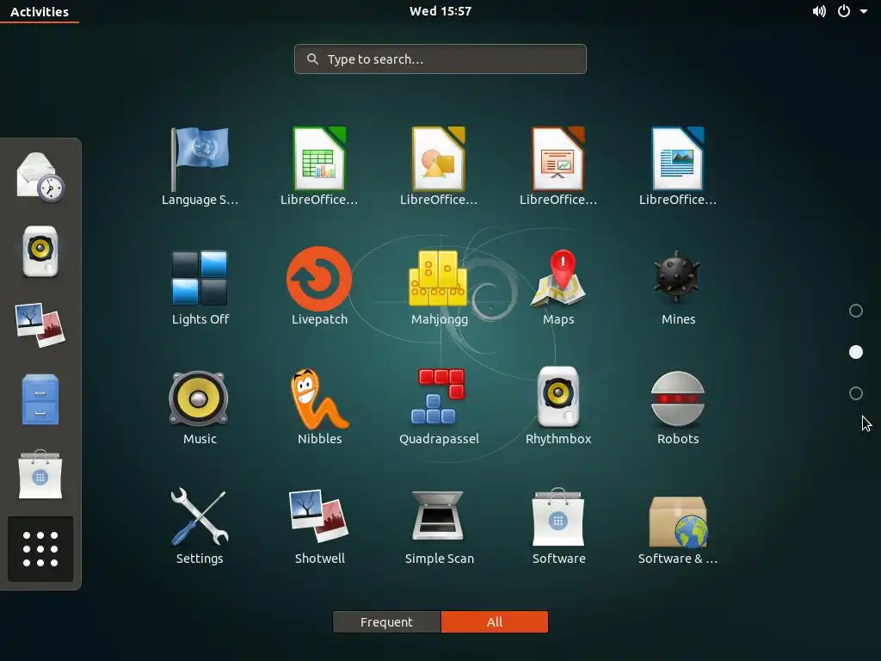Open Shotwell photos from the dock
This screenshot has height=661, width=881.
click(40, 325)
